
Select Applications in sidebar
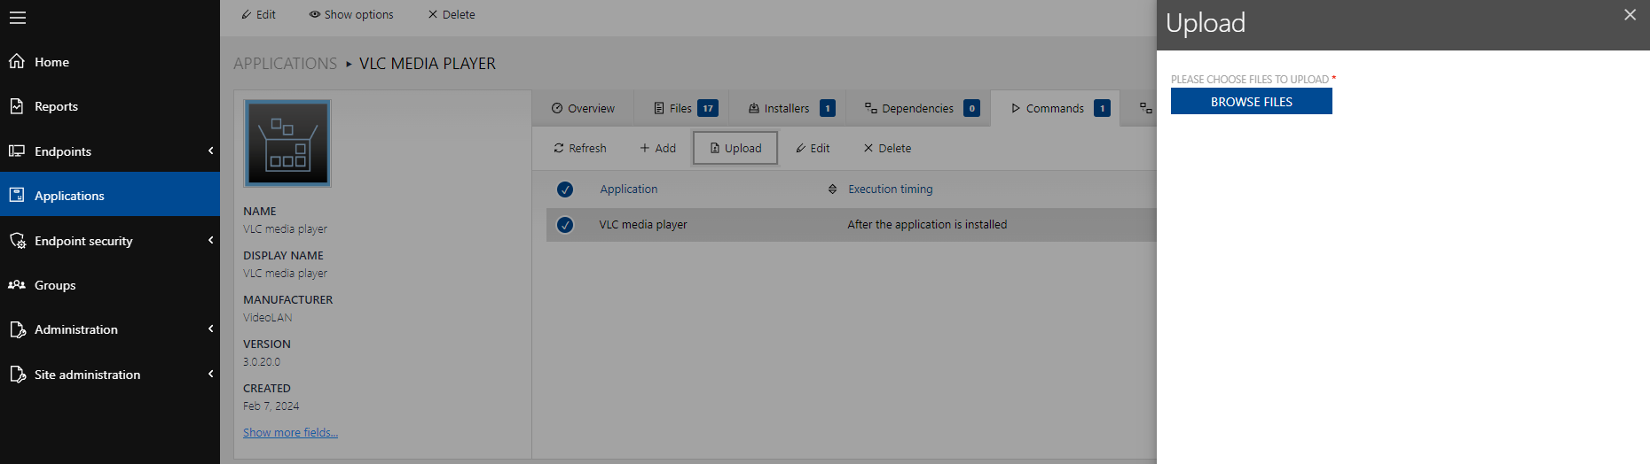coord(110,195)
